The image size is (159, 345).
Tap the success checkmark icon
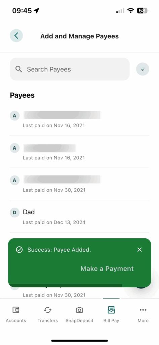[x=19, y=250]
